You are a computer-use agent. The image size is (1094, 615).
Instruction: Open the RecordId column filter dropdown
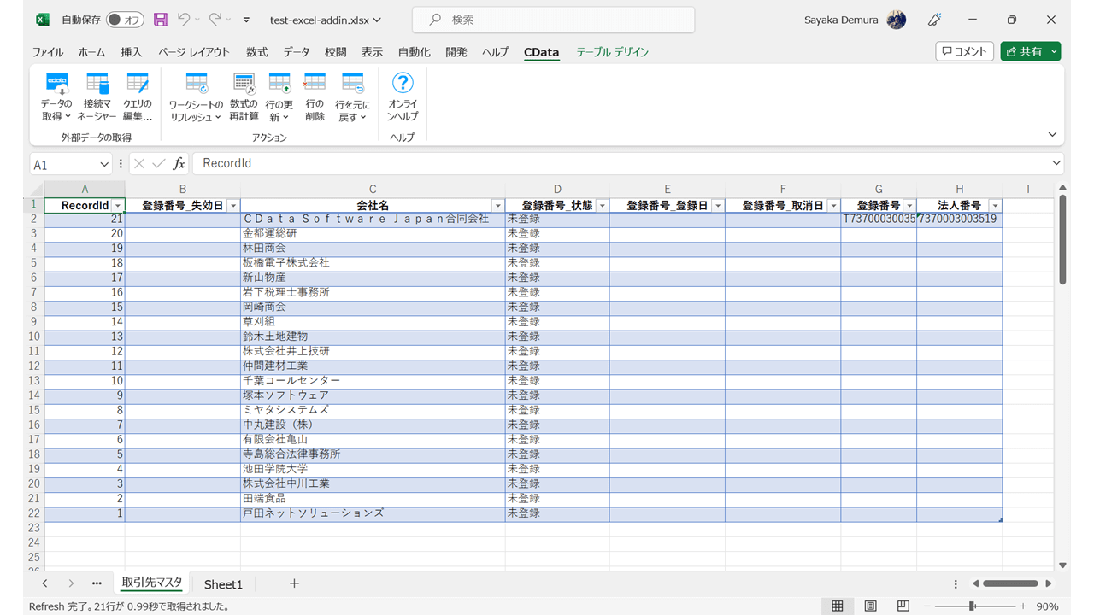coord(118,206)
